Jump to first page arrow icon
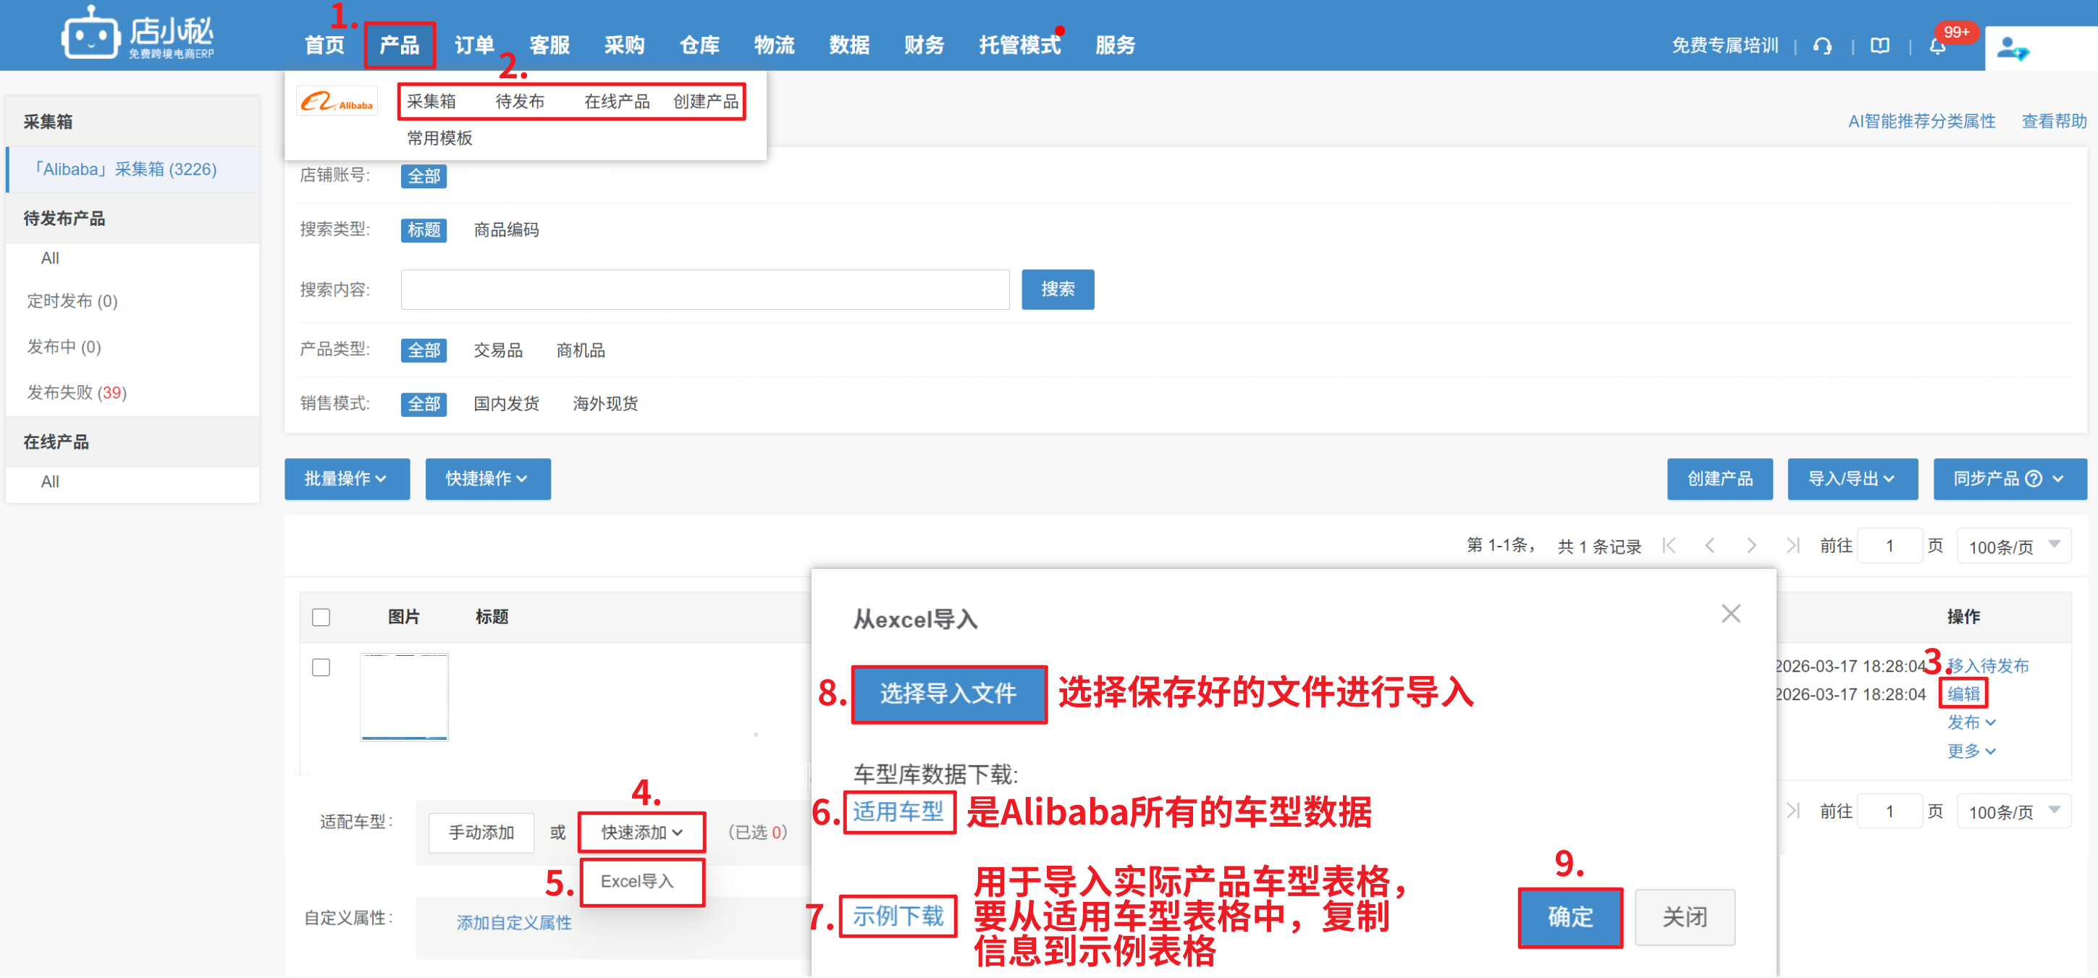 point(1669,545)
